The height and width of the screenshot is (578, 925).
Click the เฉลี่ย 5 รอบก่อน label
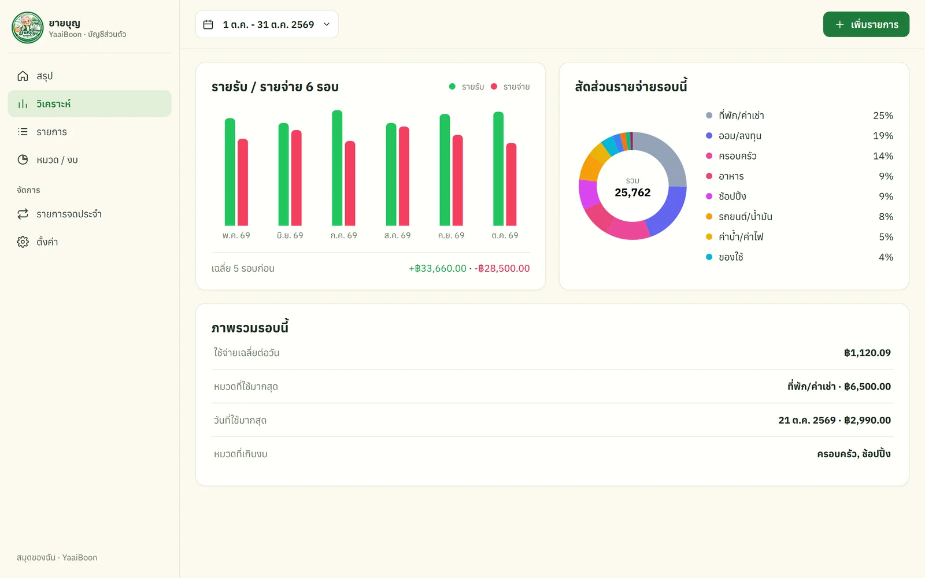[243, 268]
